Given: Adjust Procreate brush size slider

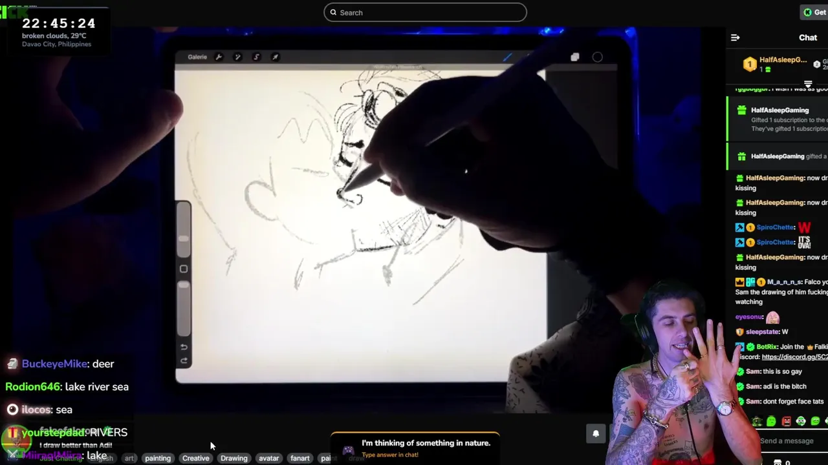Looking at the screenshot, I should point(184,231).
